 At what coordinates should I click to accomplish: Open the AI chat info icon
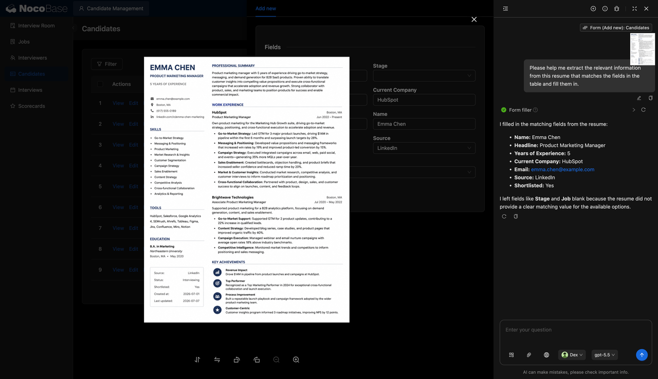click(x=605, y=9)
